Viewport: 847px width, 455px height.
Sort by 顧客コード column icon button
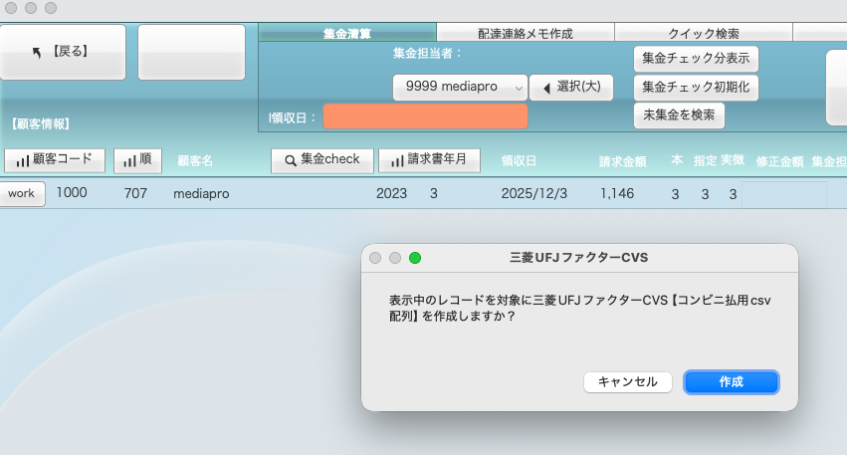pos(55,159)
